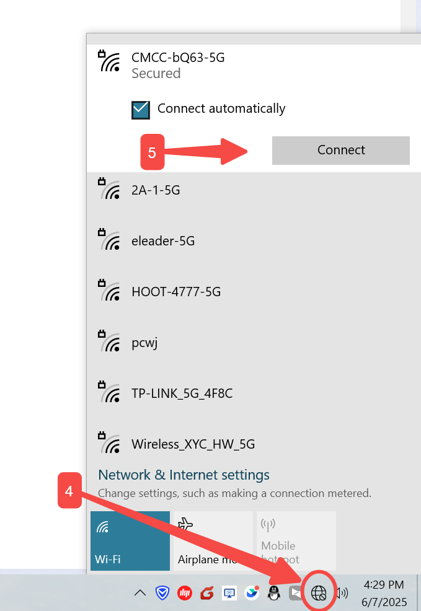Screen dimensions: 421x611
Task: Click the monitor display tray icon
Action: pos(229,593)
